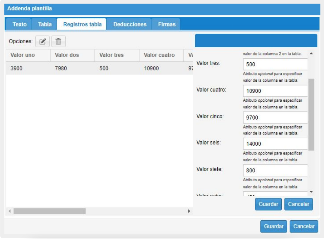Click into the Valor cinco field
Screen dimensions: 325x239
(275, 117)
